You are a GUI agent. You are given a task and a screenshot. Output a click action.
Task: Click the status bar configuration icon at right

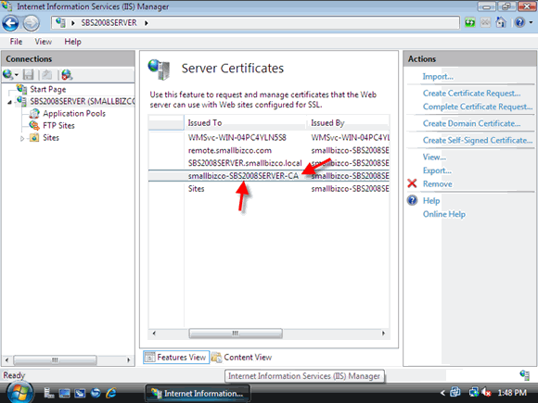[x=525, y=375]
